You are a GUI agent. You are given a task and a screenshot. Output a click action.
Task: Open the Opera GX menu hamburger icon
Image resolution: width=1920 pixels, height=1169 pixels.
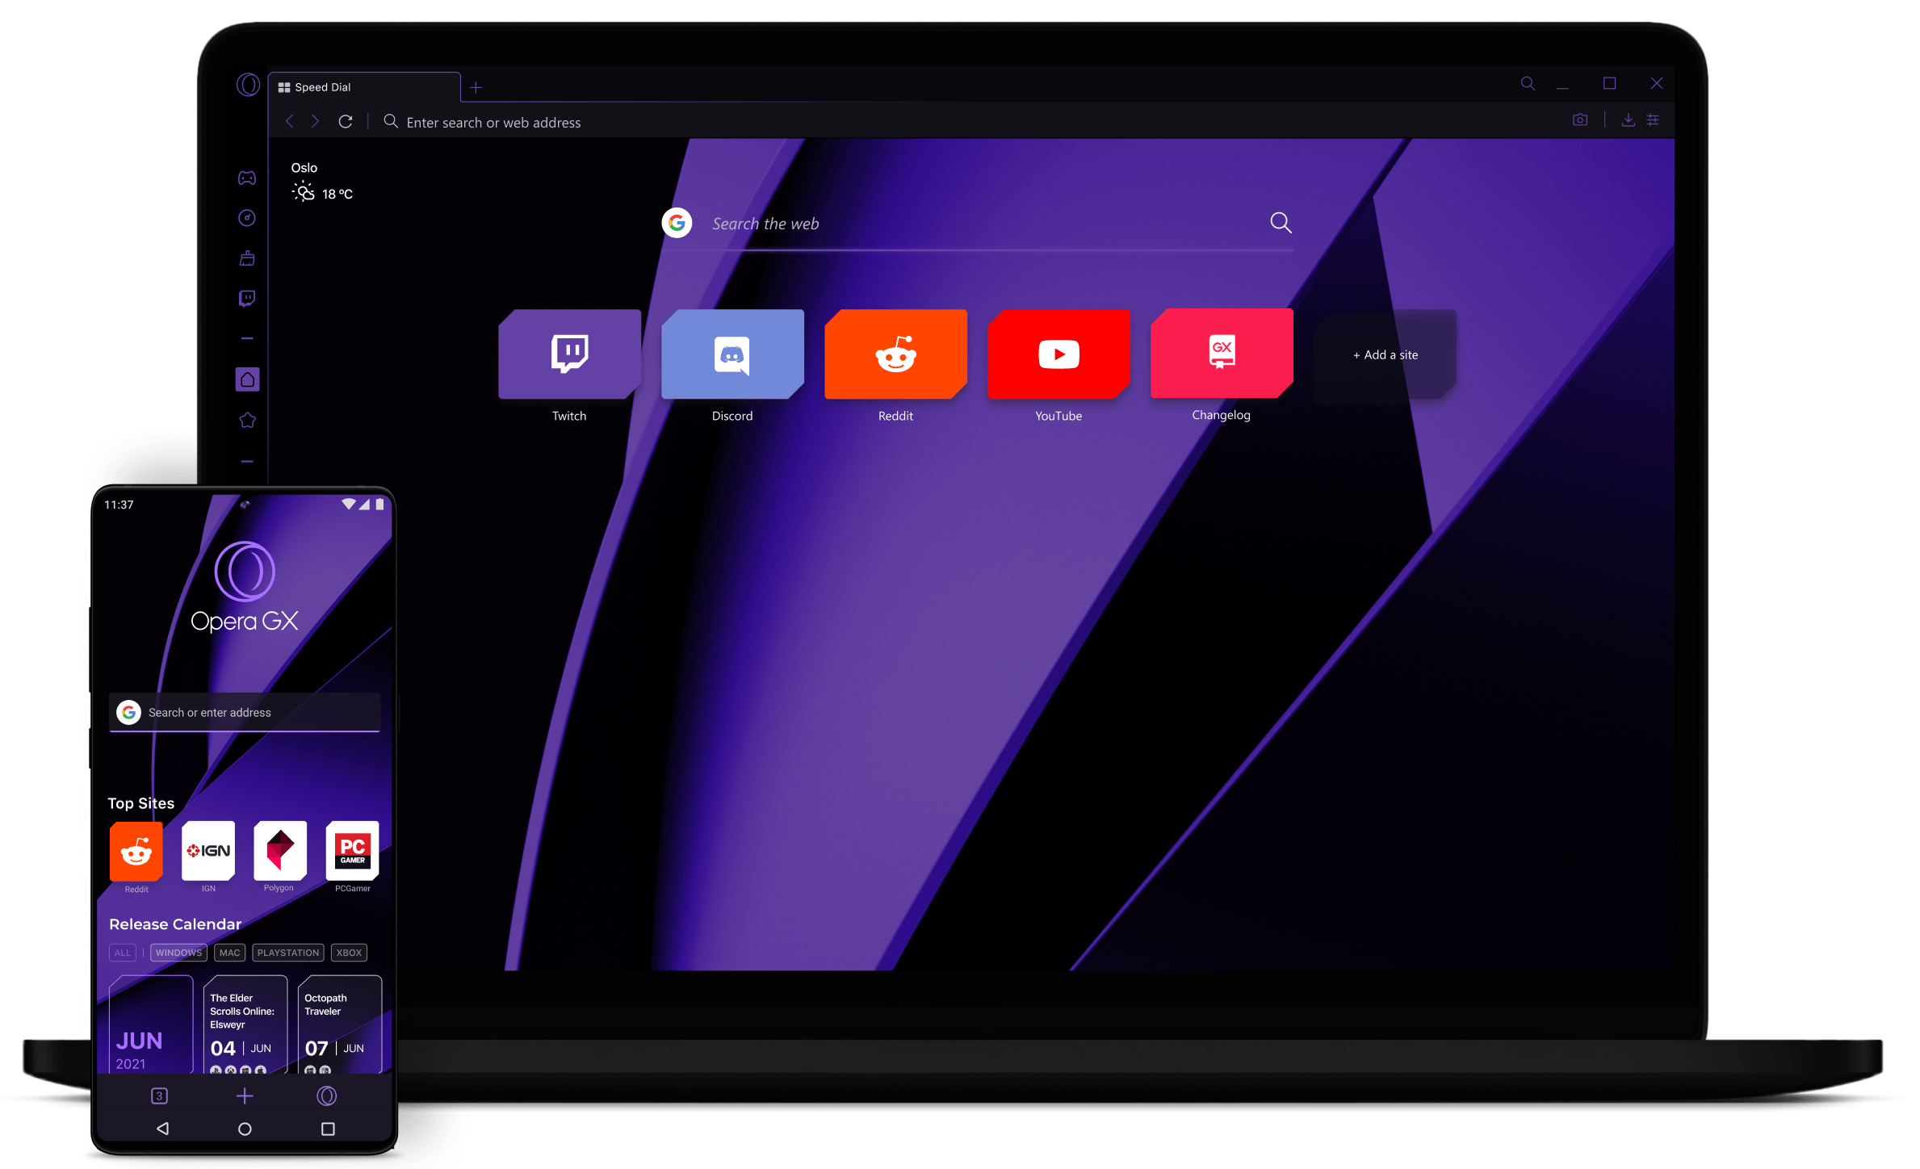click(x=1654, y=121)
